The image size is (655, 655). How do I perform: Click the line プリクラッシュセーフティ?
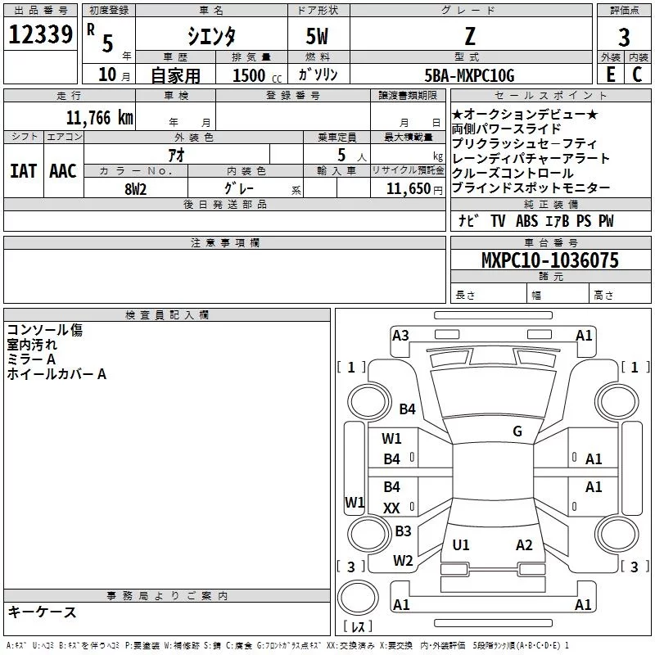[x=525, y=143]
